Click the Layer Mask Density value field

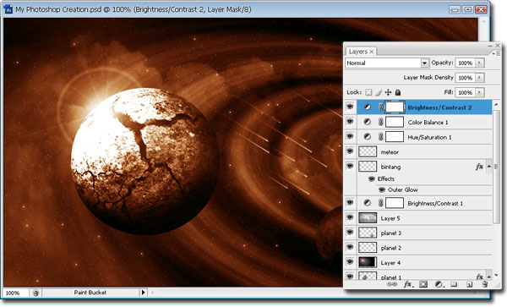[465, 78]
